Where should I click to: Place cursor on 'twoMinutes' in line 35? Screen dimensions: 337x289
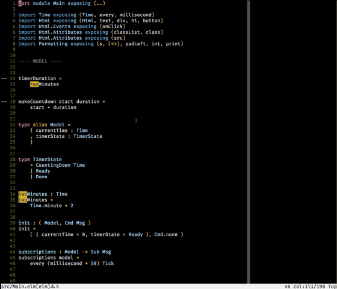(32, 200)
